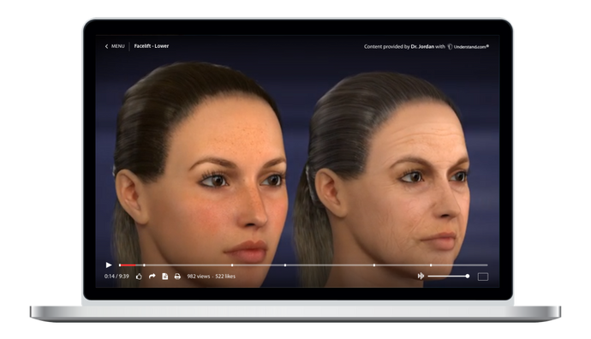Click the back chevron beside MENU
The height and width of the screenshot is (339, 591).
point(106,46)
